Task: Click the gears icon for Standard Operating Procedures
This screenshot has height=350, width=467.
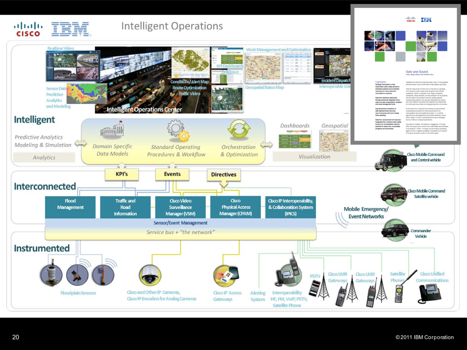Action: [x=178, y=130]
